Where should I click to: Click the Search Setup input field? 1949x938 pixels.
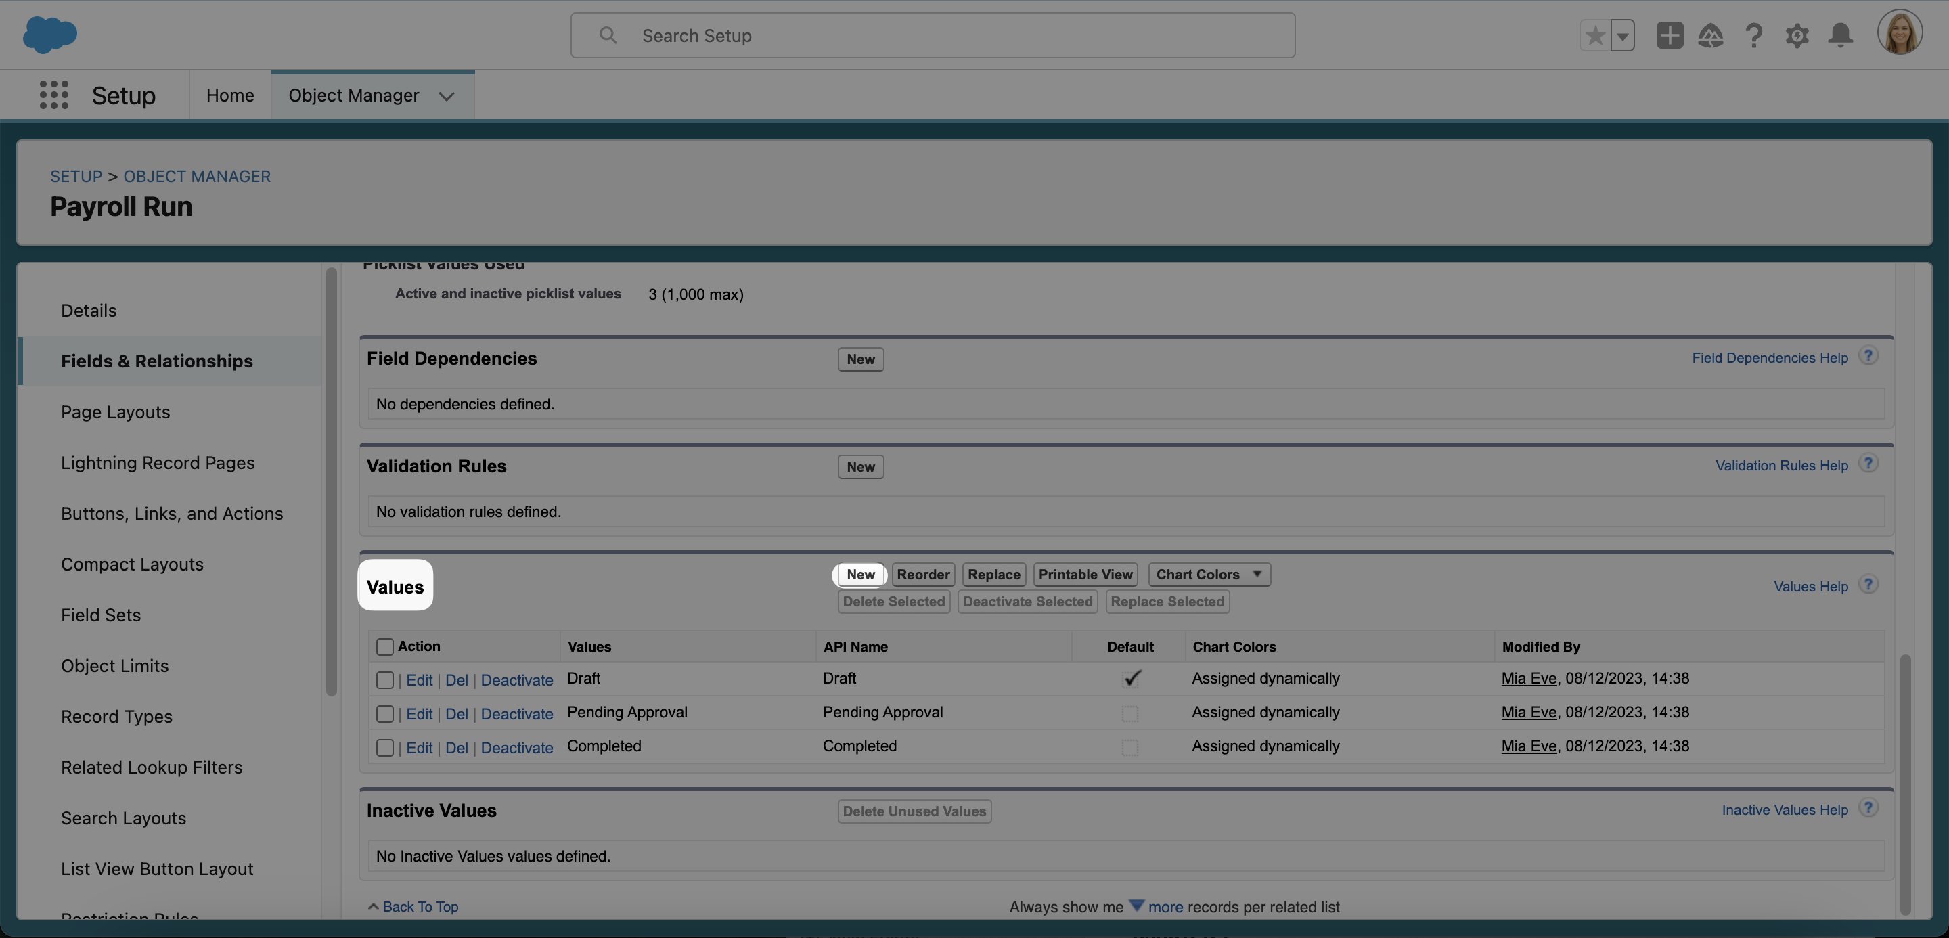tap(932, 36)
